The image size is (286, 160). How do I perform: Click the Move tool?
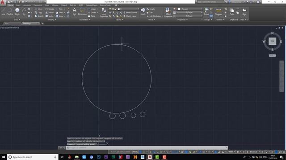tap(38, 9)
